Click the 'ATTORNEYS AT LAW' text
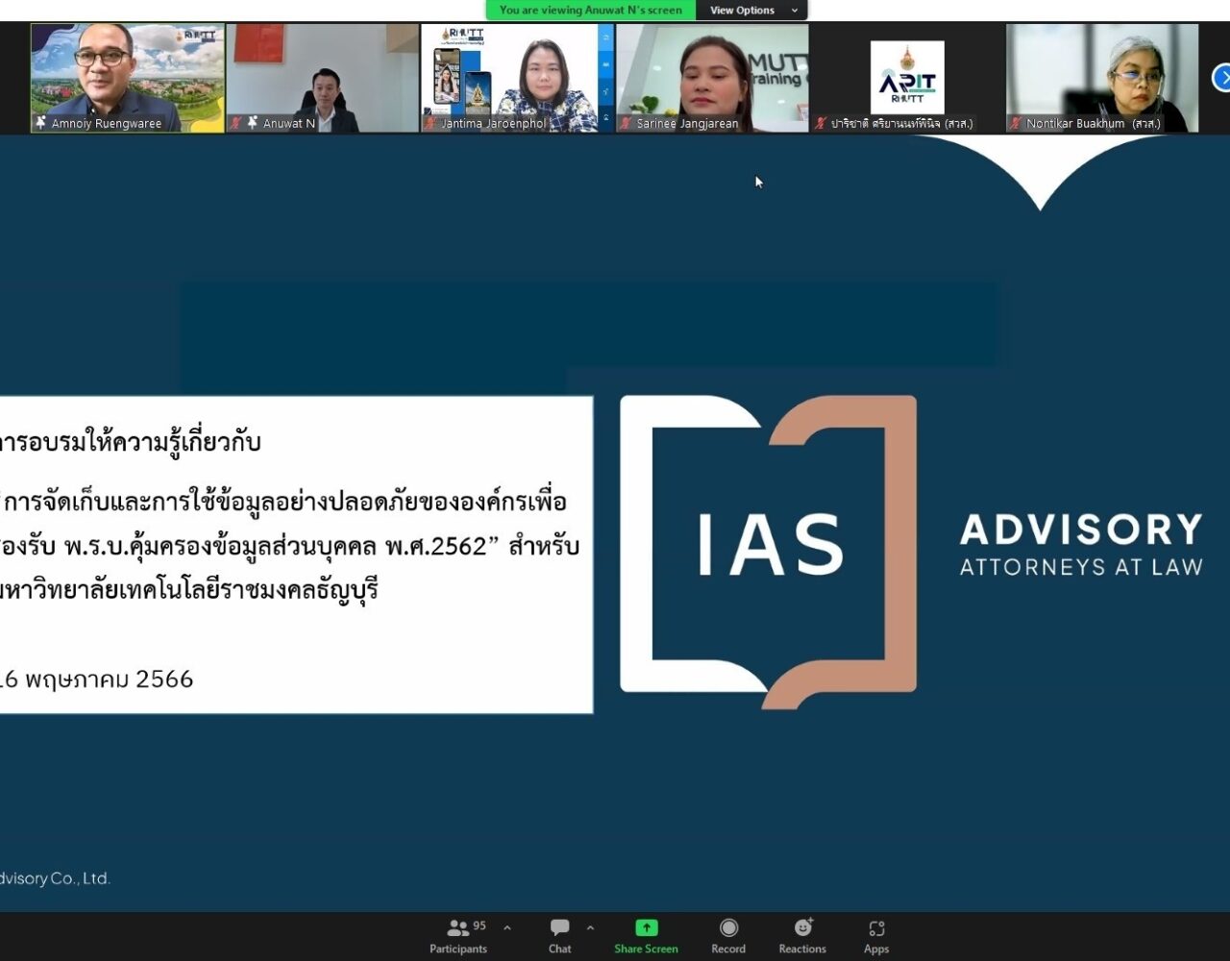The width and height of the screenshot is (1230, 961). pyautogui.click(x=1081, y=567)
